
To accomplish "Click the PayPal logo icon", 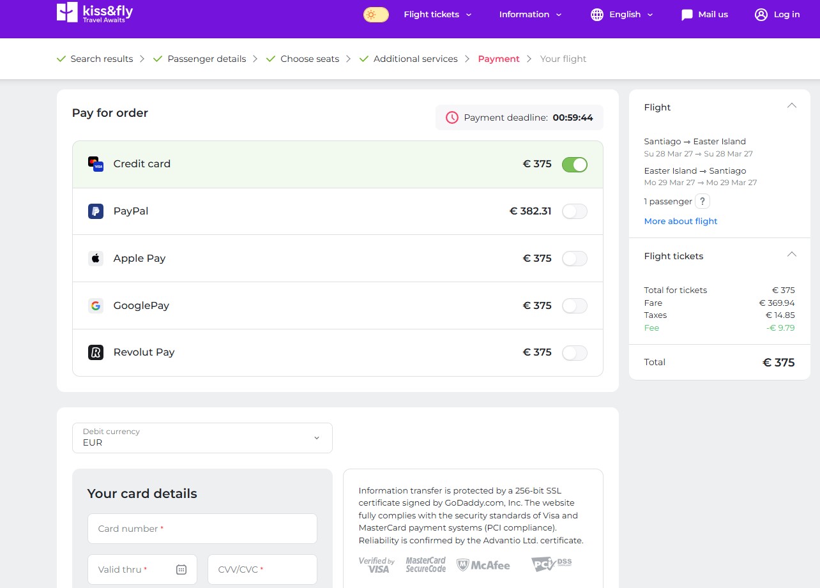I will pos(96,211).
